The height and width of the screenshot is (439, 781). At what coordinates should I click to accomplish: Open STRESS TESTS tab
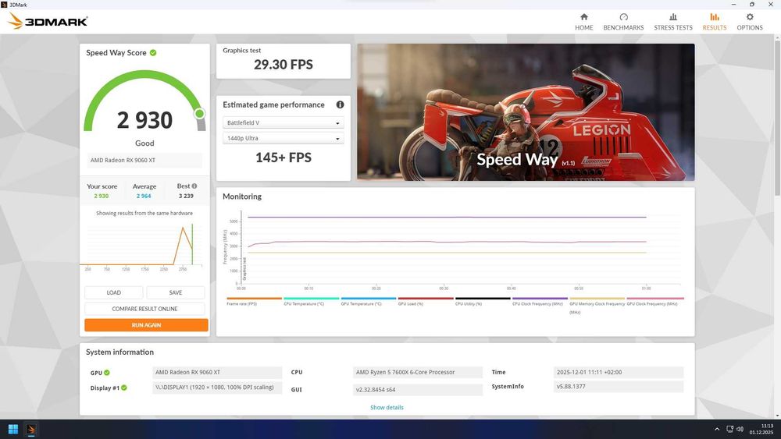[x=673, y=22]
